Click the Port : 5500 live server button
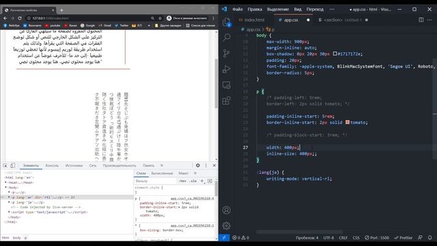437x246 pixels. coord(377,238)
